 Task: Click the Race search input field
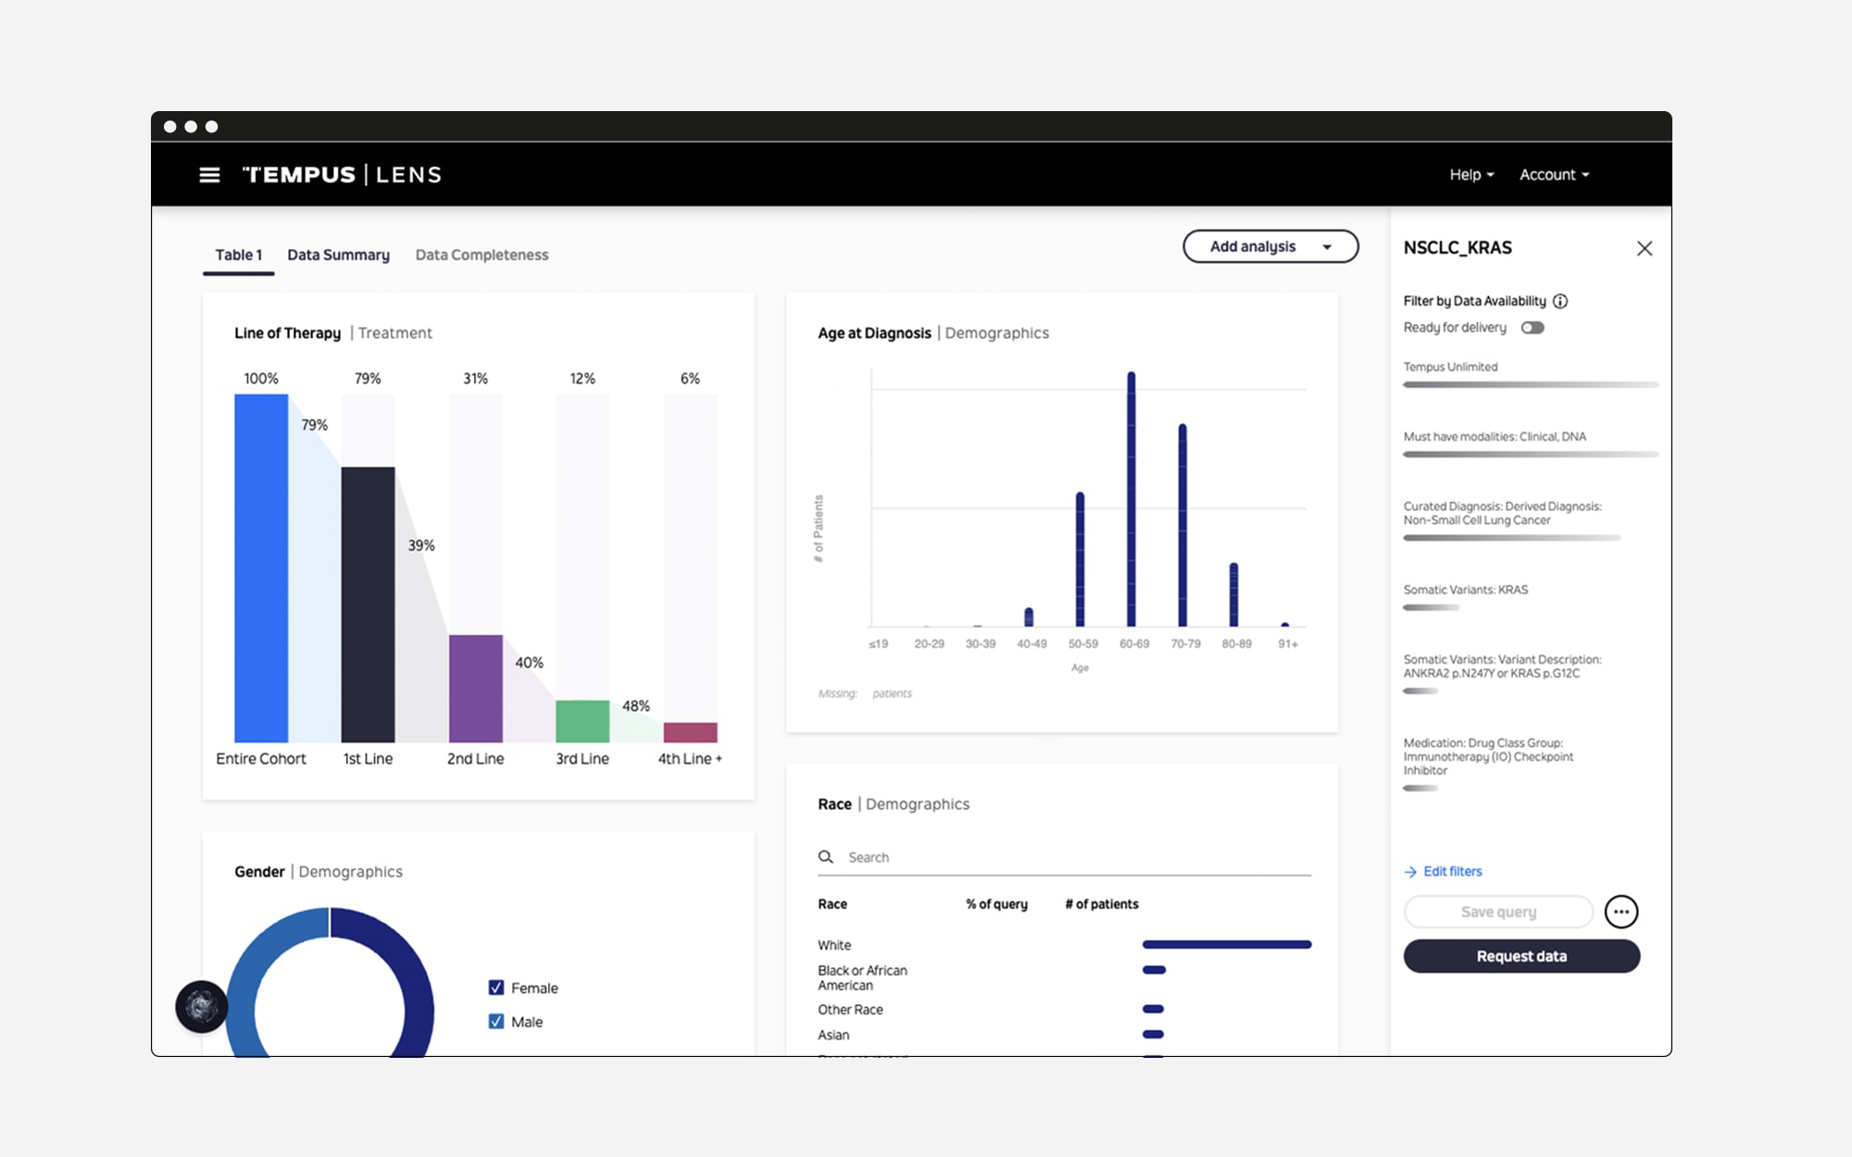coord(1065,857)
